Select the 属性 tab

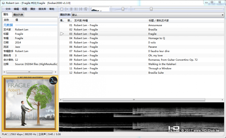(6, 15)
